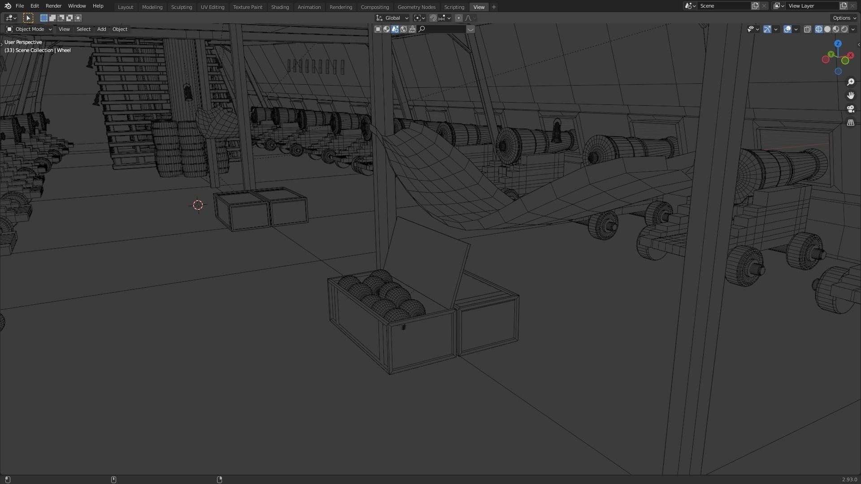
Task: Toggle X-ray display
Action: (807, 29)
